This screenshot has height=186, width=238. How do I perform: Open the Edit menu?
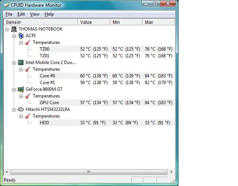pyautogui.click(x=21, y=14)
